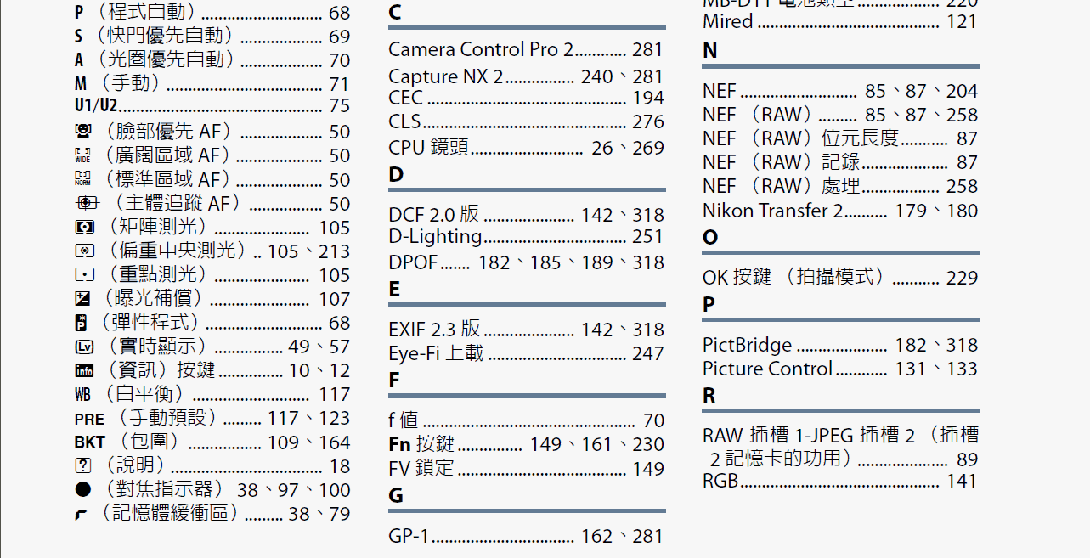Viewport: 1090px width, 558px height.
Task: Click the black focus indicator dot
Action: [82, 489]
